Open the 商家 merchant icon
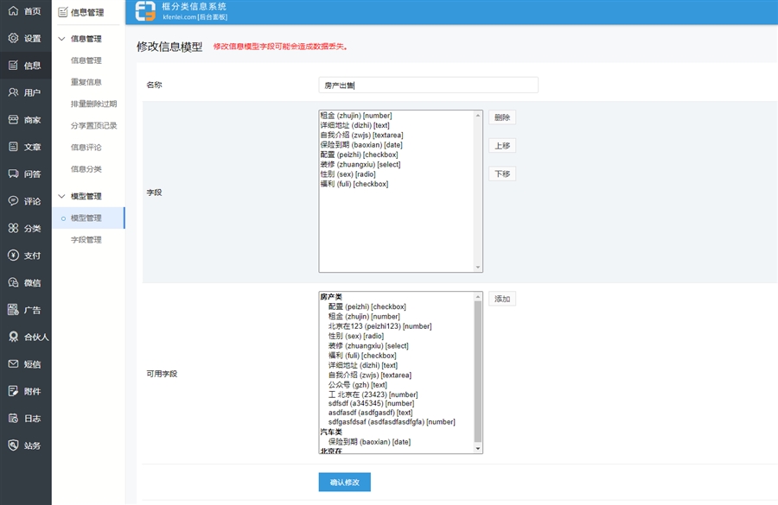The width and height of the screenshot is (778, 505). [13, 120]
